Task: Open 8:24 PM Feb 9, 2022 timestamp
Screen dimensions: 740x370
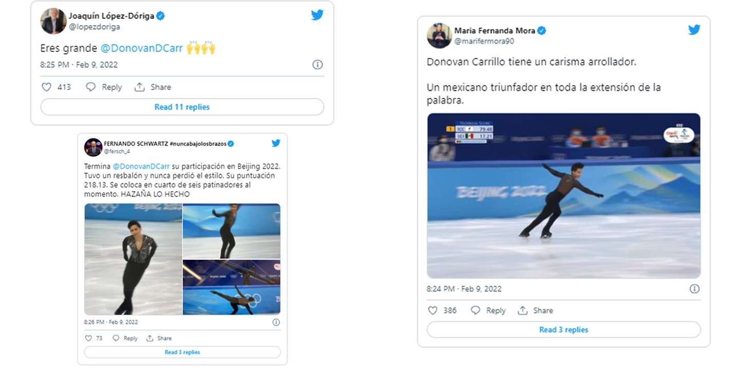Action: tap(464, 289)
